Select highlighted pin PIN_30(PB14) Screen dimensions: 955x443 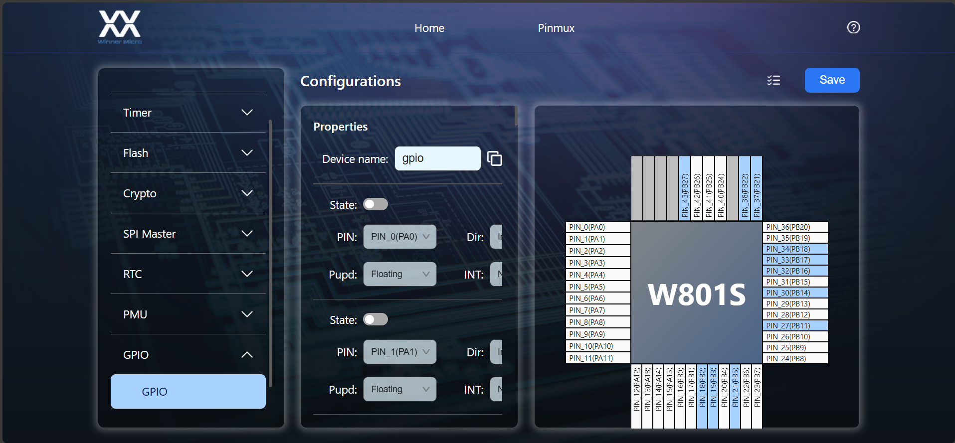[x=795, y=293]
